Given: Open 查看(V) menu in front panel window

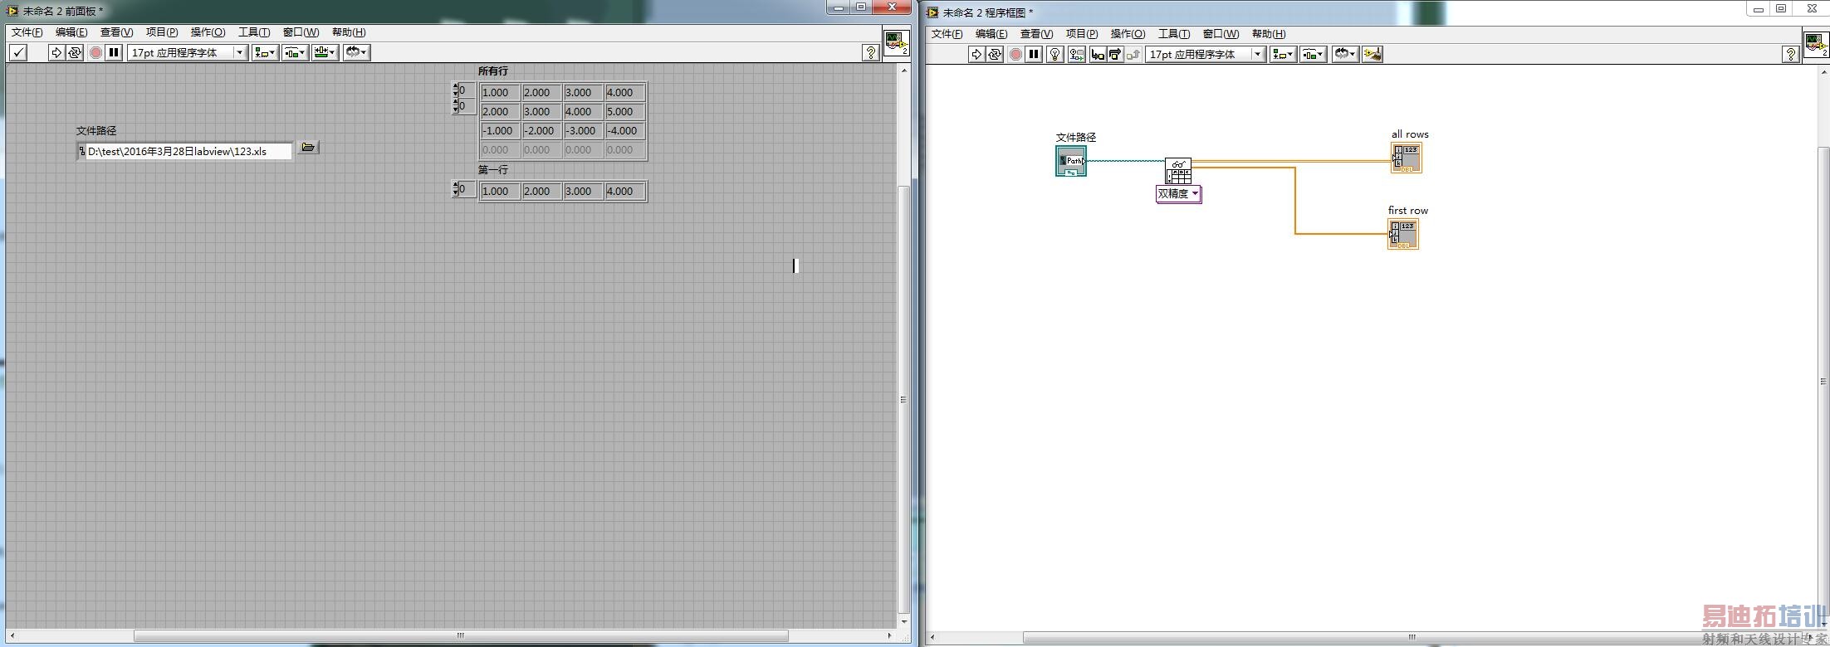Looking at the screenshot, I should (x=116, y=32).
